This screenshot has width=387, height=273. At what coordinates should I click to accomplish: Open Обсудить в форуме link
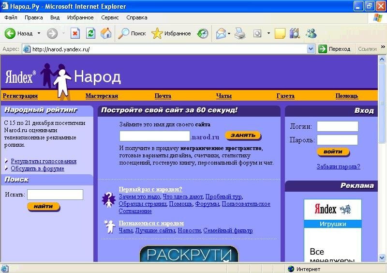(x=38, y=168)
